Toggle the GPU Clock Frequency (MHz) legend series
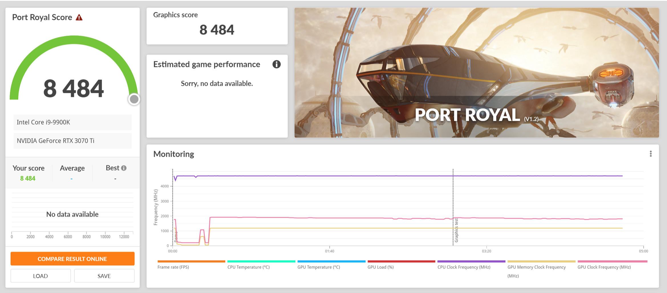This screenshot has height=293, width=667. click(612, 265)
